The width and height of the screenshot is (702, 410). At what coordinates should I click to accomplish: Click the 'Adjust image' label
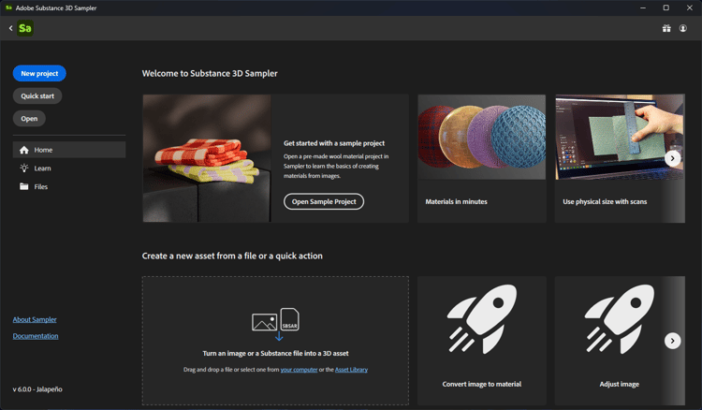pos(620,384)
